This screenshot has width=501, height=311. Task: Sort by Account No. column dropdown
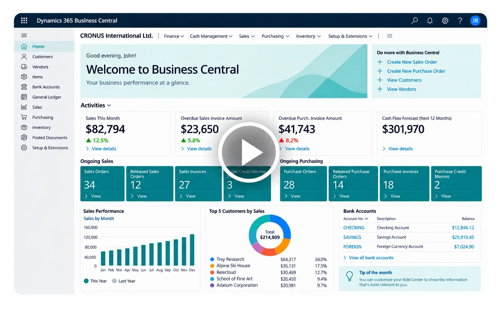pos(366,219)
